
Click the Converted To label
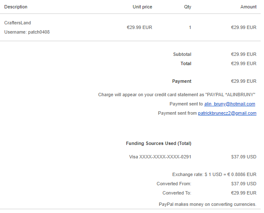click(177, 193)
